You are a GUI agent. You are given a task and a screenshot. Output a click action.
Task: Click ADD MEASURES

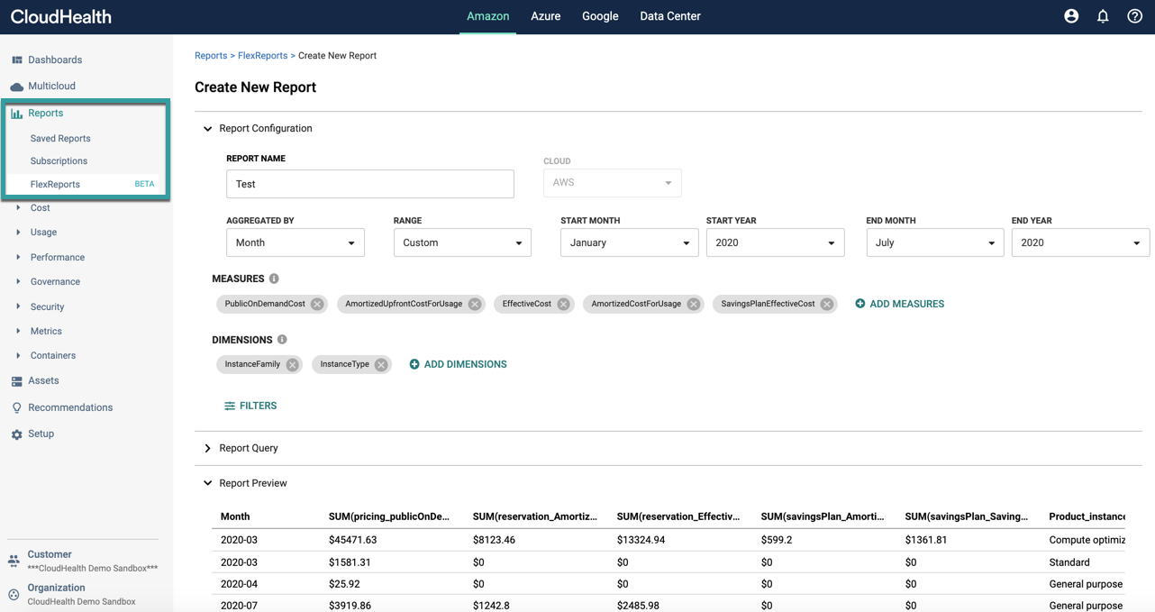(899, 304)
